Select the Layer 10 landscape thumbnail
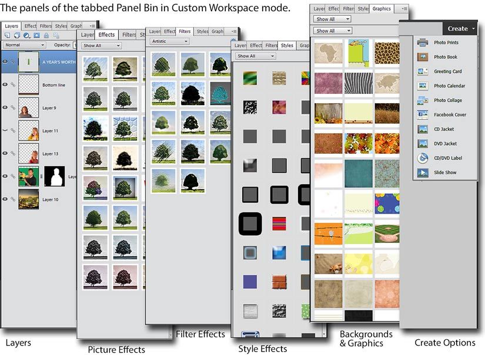The height and width of the screenshot is (355, 485). coord(28,199)
